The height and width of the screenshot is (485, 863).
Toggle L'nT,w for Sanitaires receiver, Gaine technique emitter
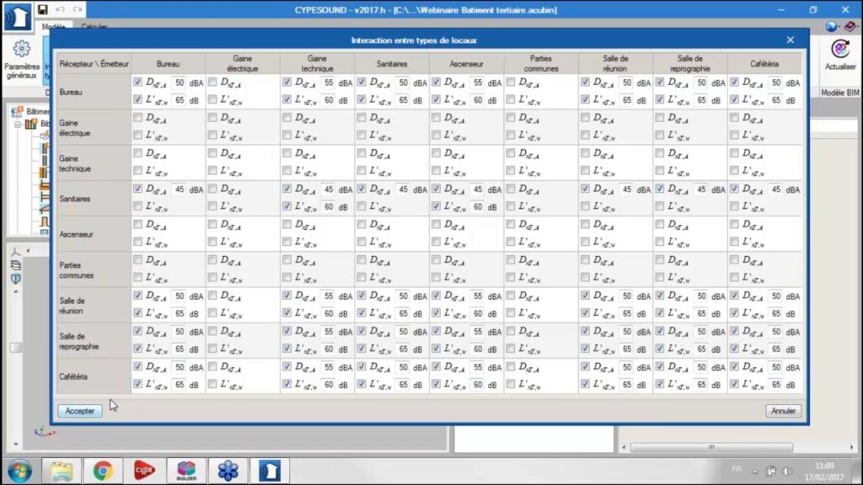(287, 206)
